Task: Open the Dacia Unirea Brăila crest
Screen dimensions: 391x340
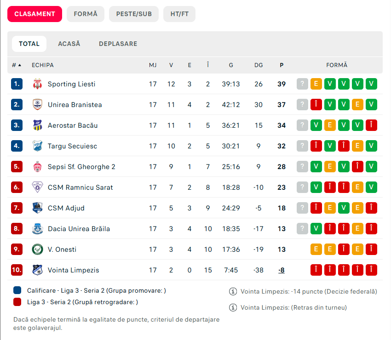Action: pyautogui.click(x=37, y=229)
